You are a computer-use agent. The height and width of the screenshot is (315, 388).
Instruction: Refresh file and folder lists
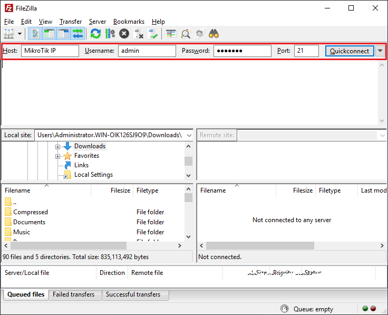pyautogui.click(x=95, y=34)
